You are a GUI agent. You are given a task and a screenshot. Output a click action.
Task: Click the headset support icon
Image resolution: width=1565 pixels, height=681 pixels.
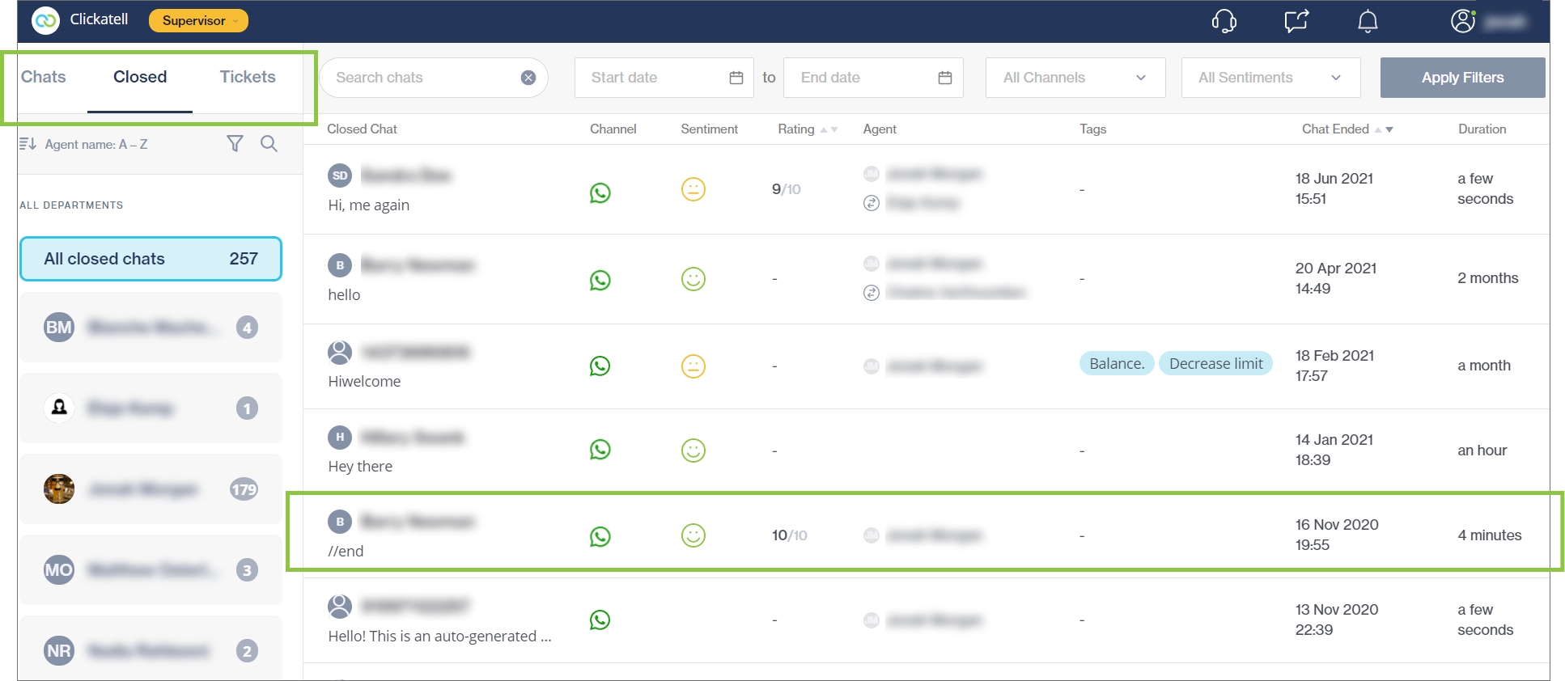click(1224, 21)
